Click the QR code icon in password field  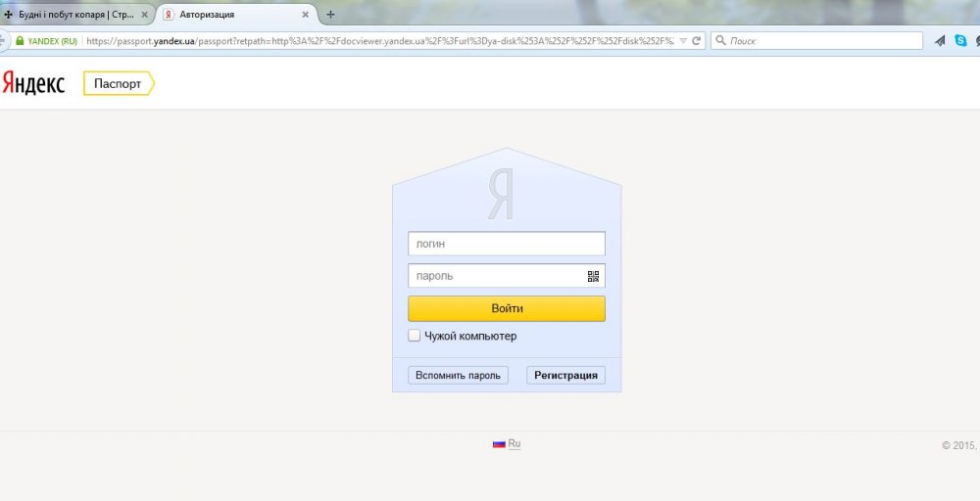593,276
